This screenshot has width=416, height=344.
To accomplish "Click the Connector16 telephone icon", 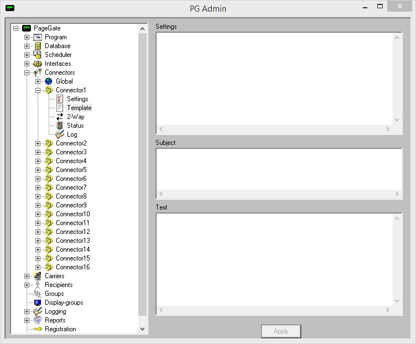I will click(x=49, y=267).
